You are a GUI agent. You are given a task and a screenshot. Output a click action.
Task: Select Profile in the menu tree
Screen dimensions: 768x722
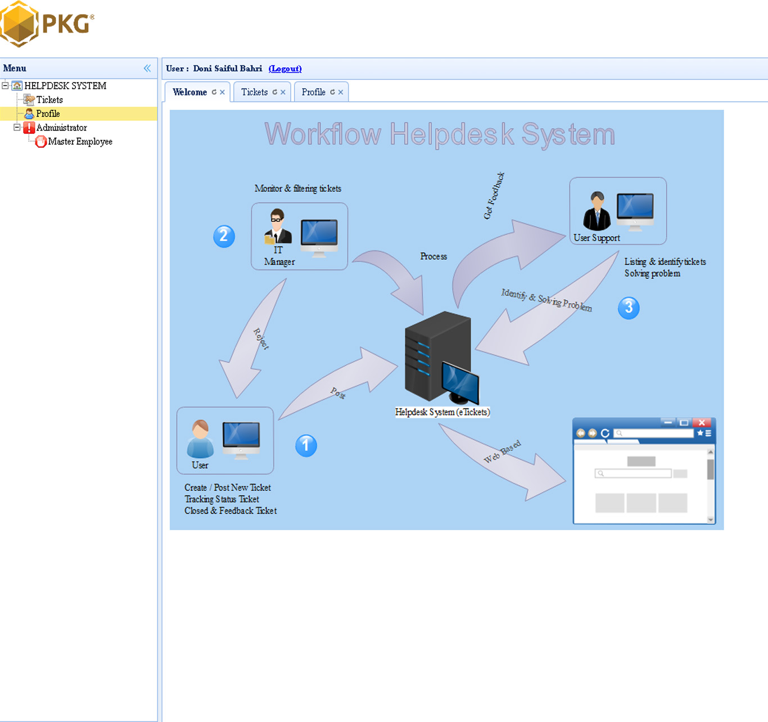point(48,114)
